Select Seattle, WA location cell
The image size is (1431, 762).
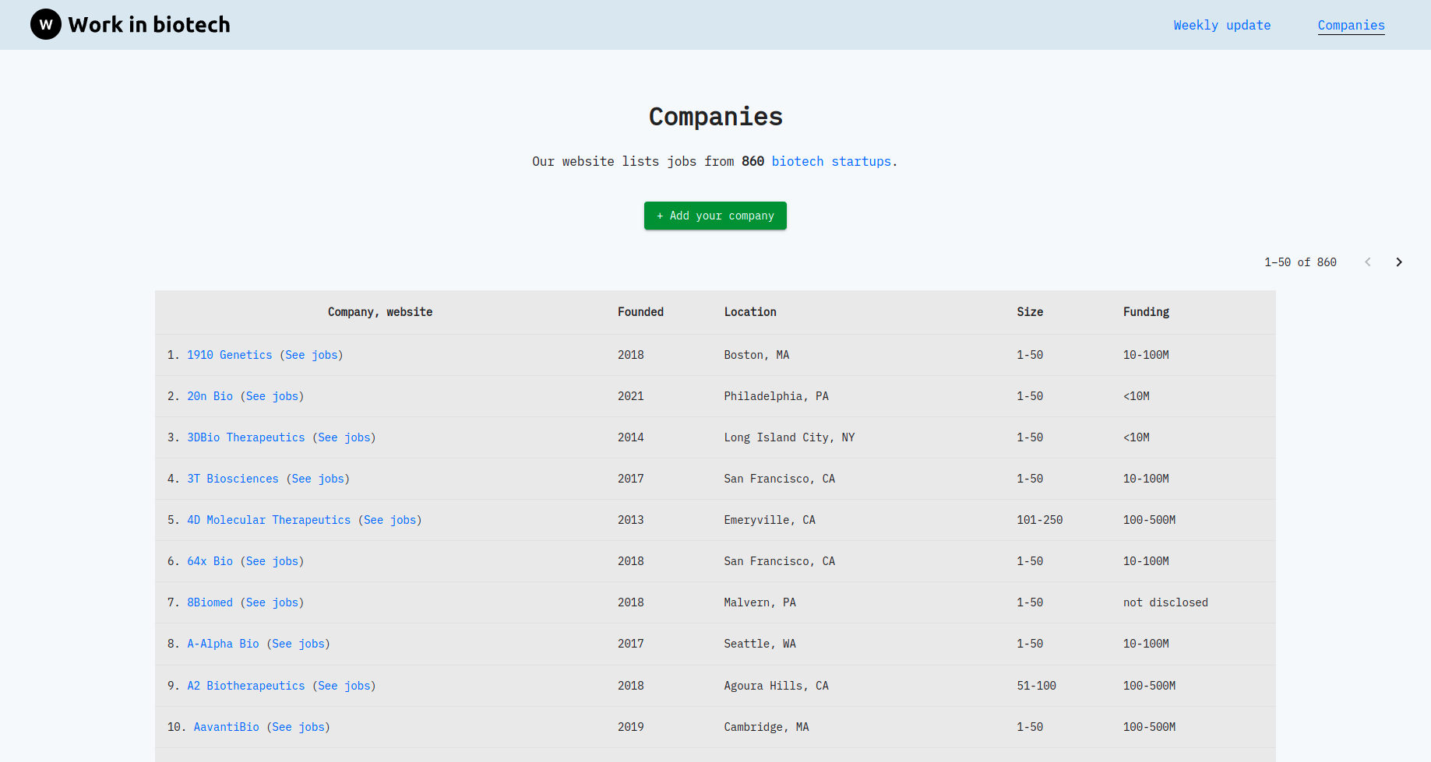pos(760,644)
